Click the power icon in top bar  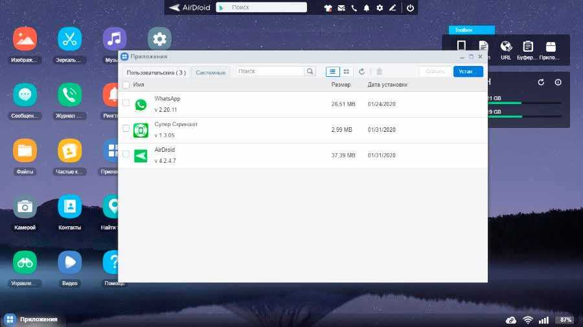coord(409,8)
